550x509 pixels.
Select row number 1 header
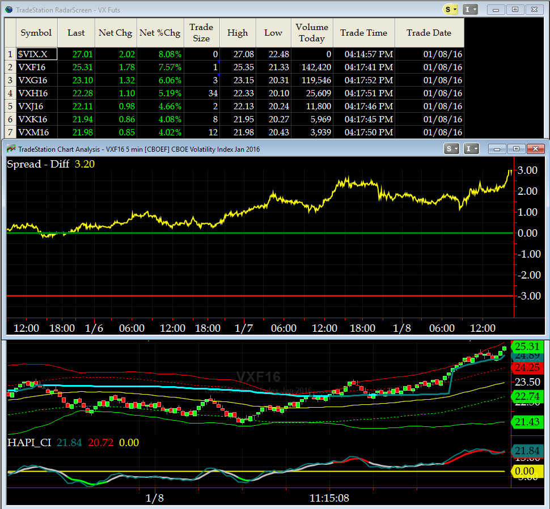10,54
